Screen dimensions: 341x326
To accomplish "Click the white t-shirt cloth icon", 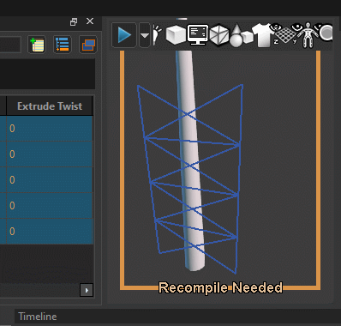I will click(263, 35).
